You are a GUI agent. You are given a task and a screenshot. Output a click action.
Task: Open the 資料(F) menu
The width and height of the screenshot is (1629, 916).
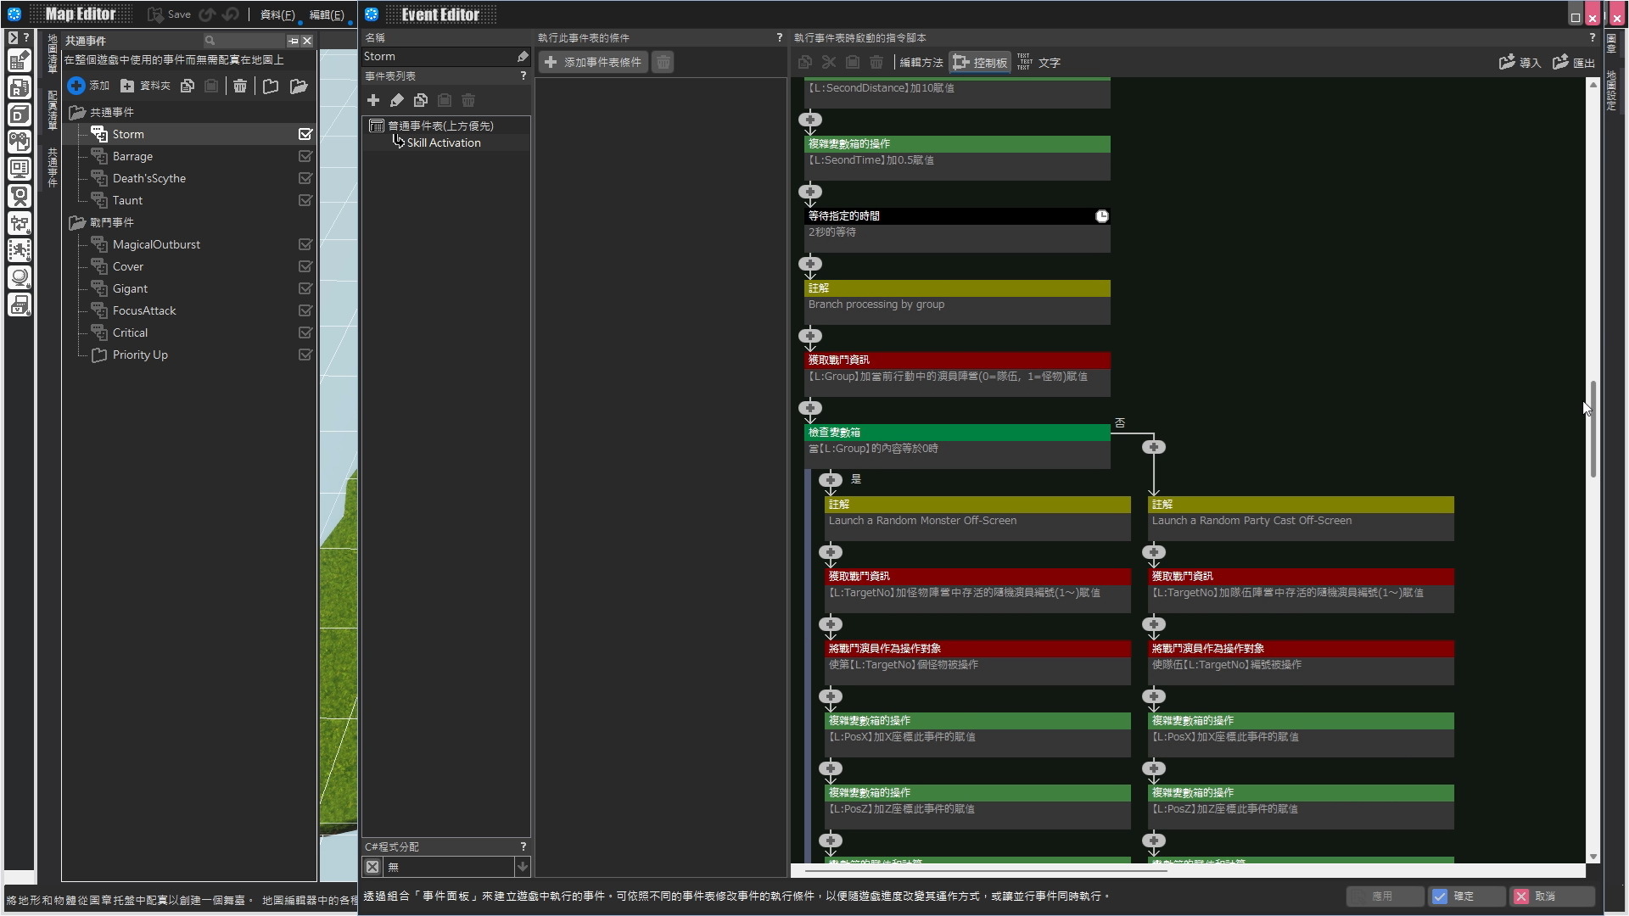(277, 14)
